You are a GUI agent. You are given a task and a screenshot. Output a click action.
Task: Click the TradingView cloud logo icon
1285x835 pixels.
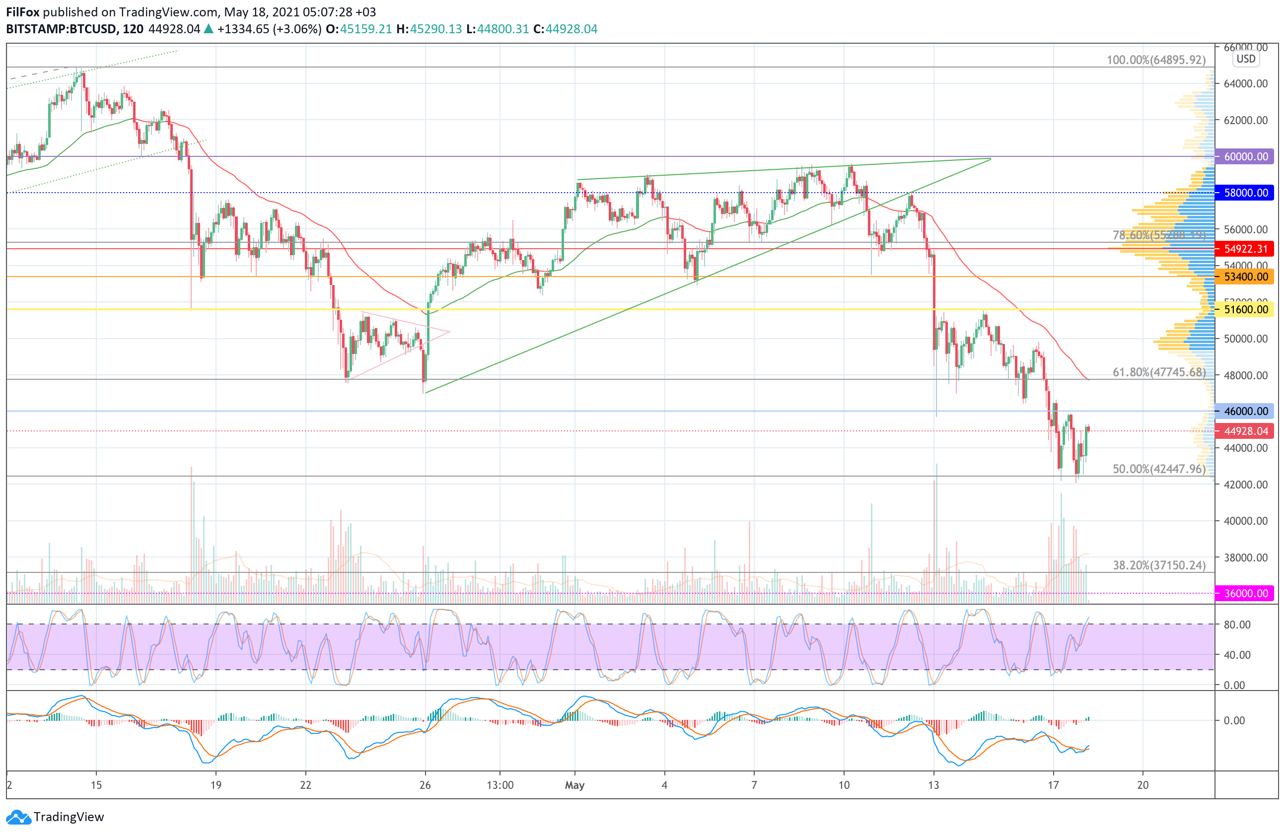(x=18, y=817)
